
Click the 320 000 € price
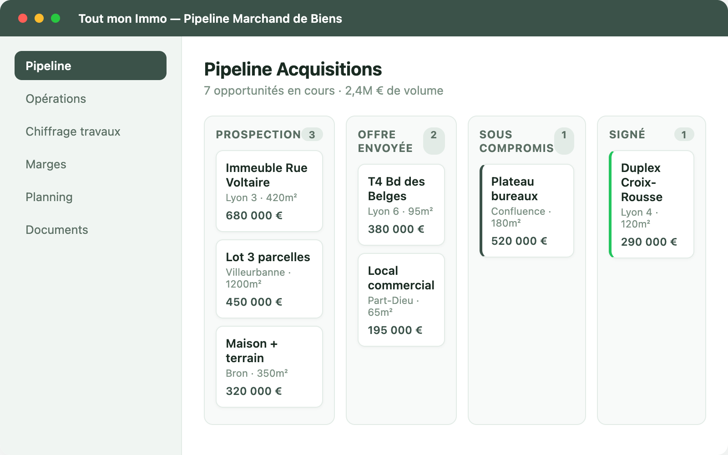click(x=254, y=391)
